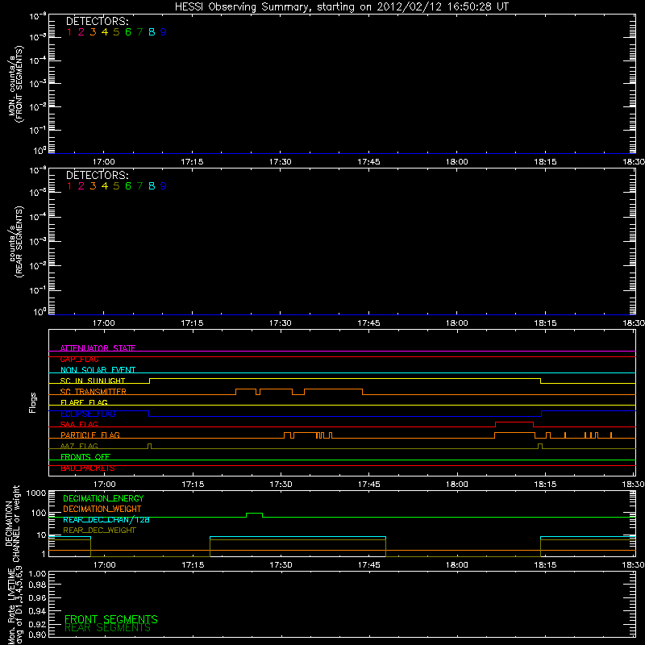Click magenta detector 2 in front segments legend
This screenshot has width=645, height=645.
click(81, 32)
